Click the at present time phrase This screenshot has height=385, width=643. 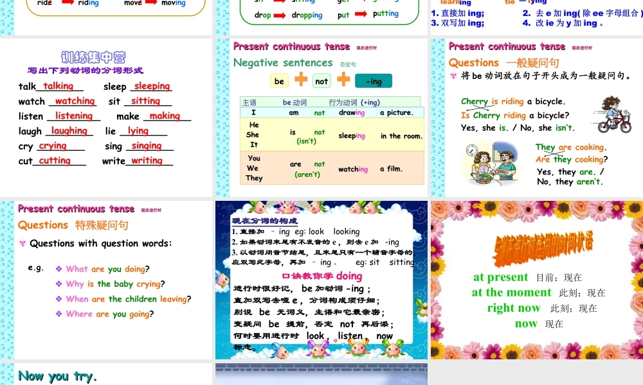[500, 277]
